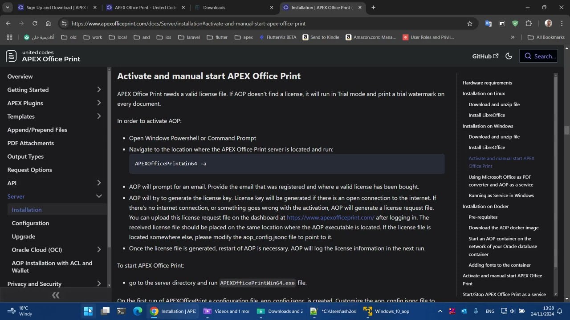This screenshot has width=570, height=320.
Task: Reload the page
Action: coord(35,24)
